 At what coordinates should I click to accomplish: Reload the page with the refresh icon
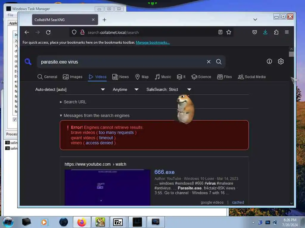point(48,32)
